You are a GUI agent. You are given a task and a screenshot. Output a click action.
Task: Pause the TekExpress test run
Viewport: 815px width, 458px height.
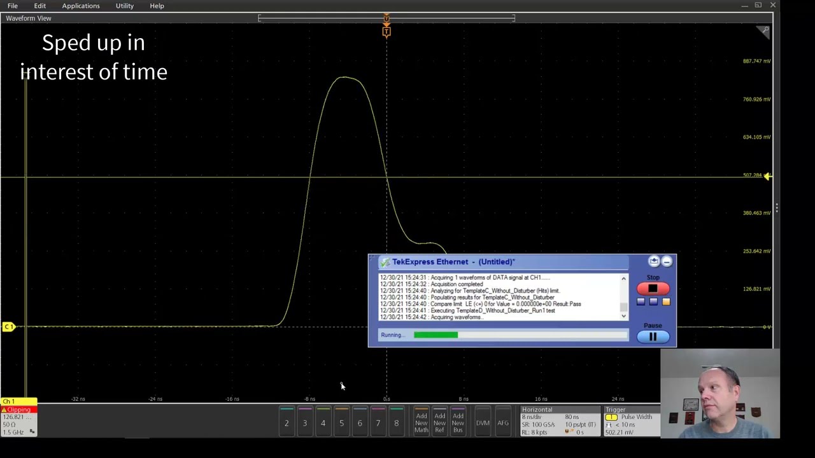[653, 337]
